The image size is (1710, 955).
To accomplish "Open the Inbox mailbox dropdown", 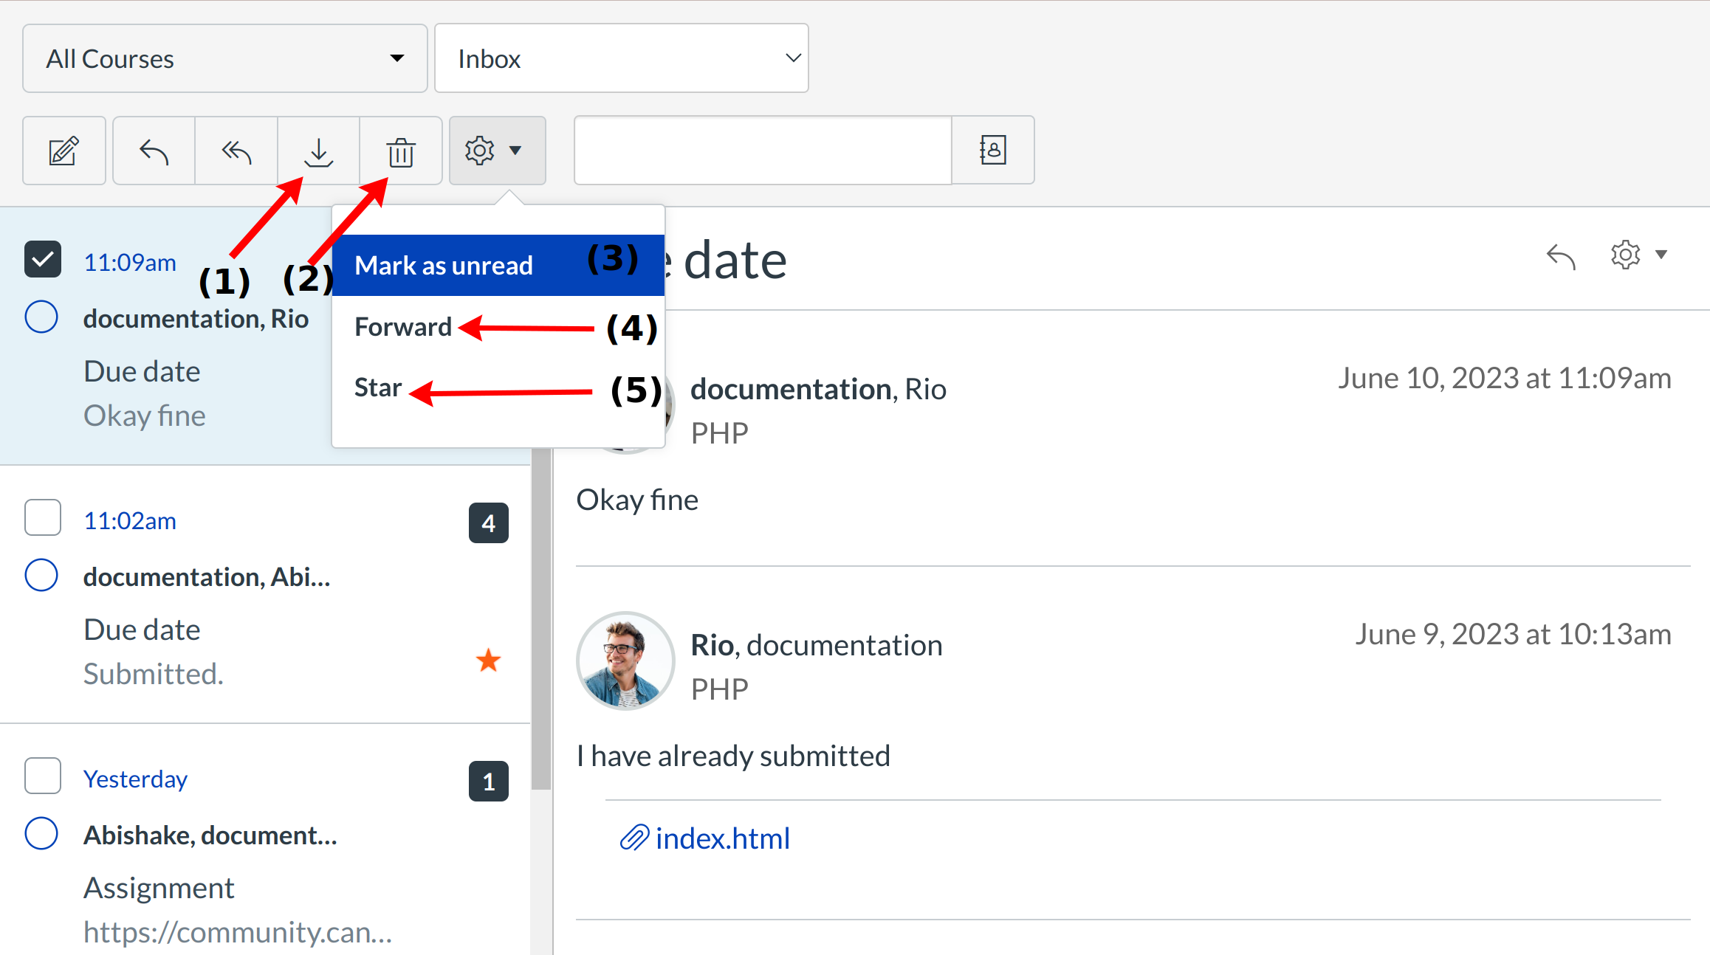I will coord(621,58).
